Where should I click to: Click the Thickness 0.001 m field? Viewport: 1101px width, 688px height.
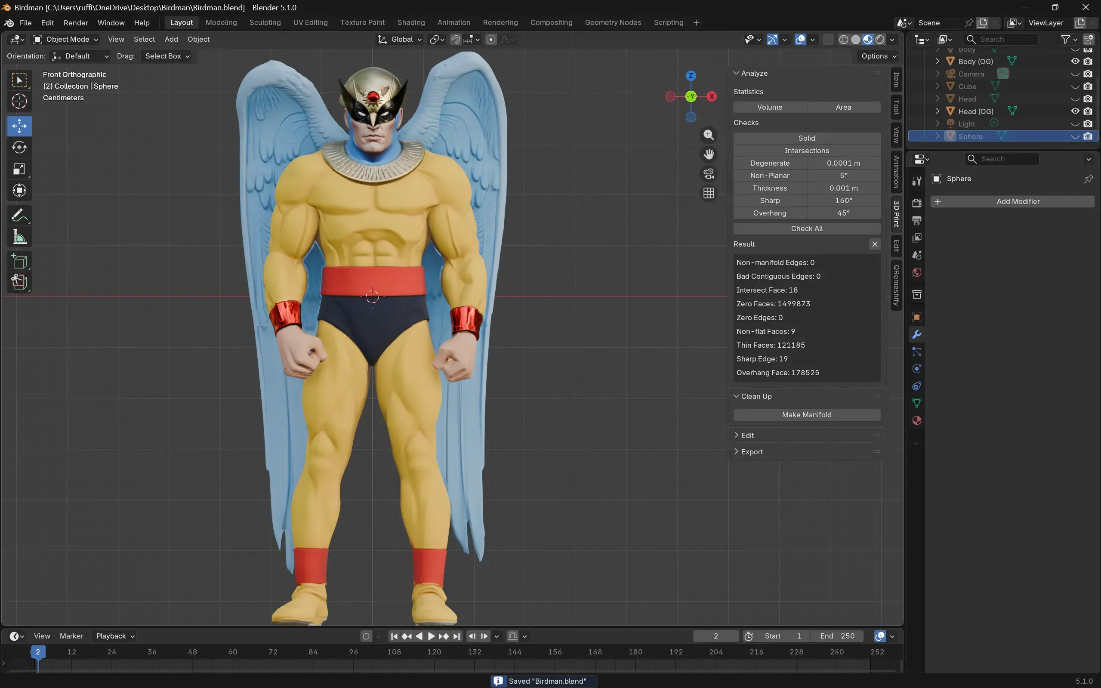843,188
